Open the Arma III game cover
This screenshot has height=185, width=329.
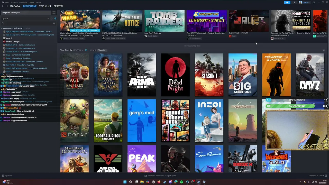point(142,75)
